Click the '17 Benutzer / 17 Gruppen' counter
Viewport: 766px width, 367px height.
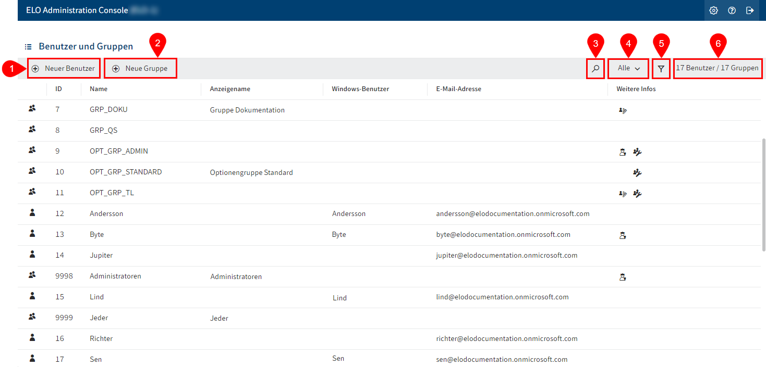click(x=718, y=68)
